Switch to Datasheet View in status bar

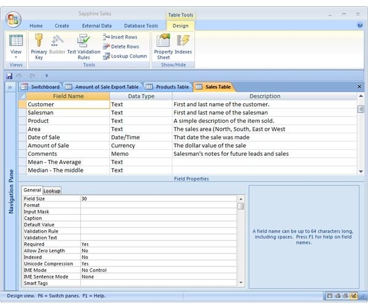(x=329, y=296)
